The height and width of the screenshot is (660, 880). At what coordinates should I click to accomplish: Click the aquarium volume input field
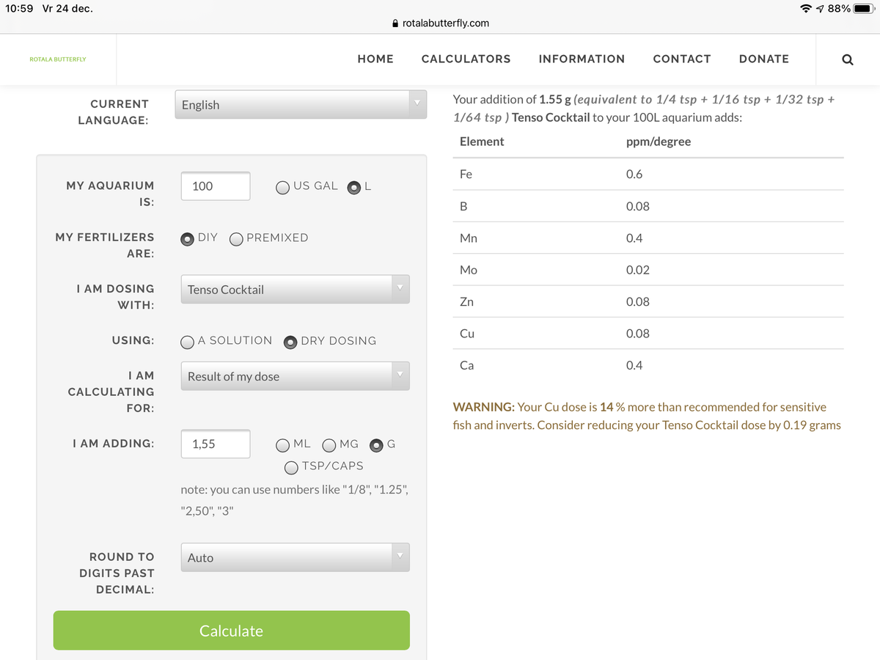pyautogui.click(x=216, y=186)
